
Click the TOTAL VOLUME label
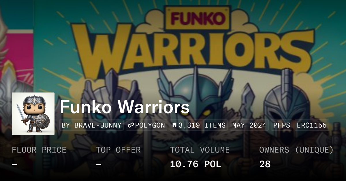[x=200, y=150]
